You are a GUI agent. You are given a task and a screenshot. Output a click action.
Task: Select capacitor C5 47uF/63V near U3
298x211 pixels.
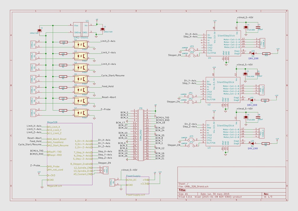coord(246,117)
